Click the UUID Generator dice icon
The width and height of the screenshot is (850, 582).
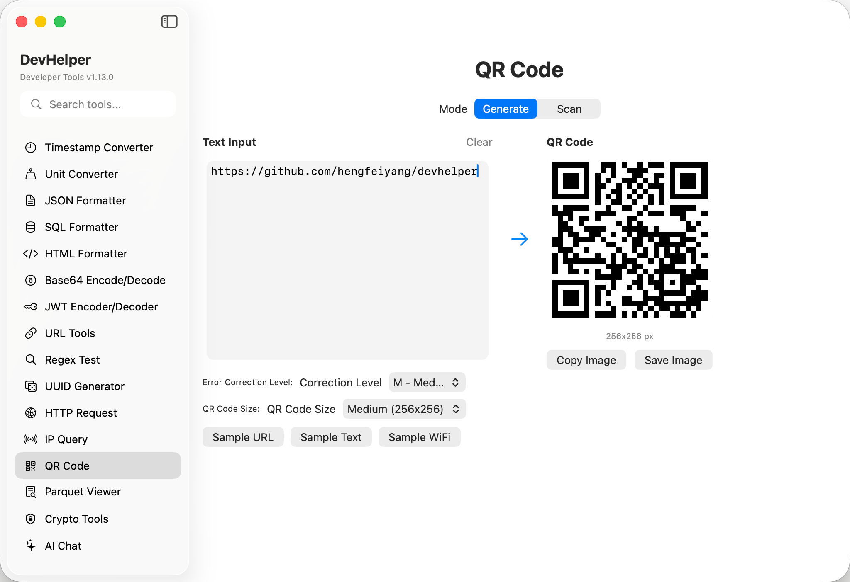31,386
